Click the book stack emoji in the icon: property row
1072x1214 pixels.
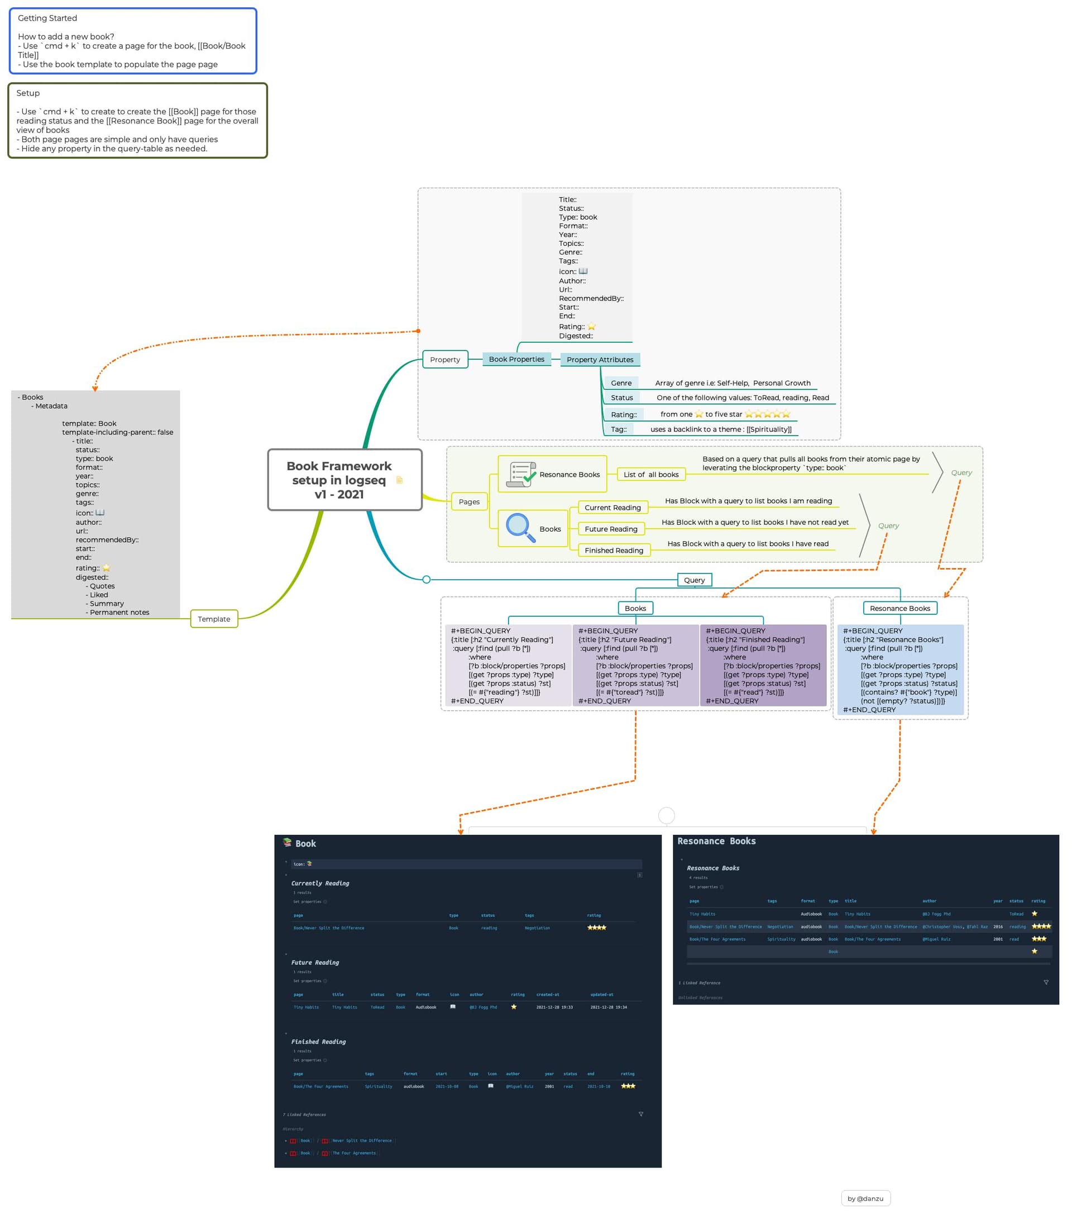(309, 863)
